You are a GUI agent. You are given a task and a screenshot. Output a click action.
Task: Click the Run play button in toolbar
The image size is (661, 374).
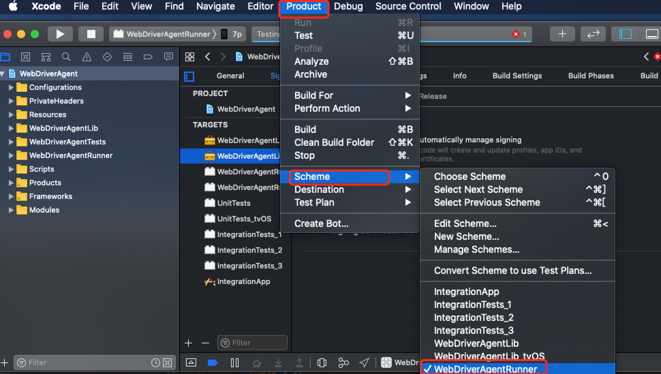(60, 34)
